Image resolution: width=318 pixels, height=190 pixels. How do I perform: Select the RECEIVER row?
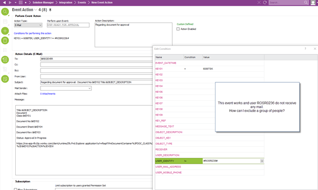(210, 150)
